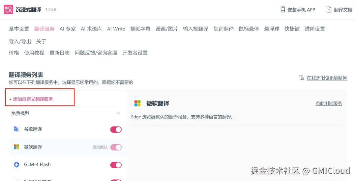Toggle the 微软翻译 switch

point(116,147)
